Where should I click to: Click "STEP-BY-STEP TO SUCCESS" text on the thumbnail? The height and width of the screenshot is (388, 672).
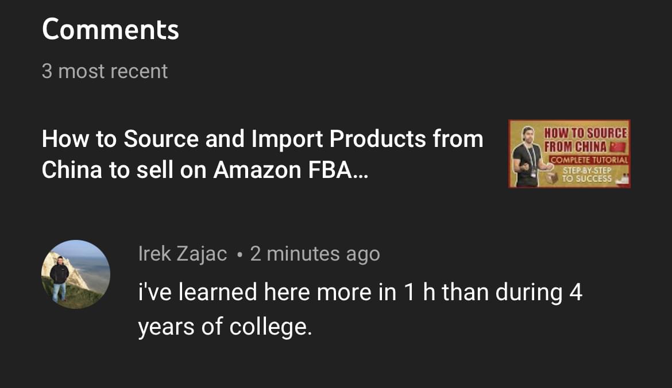pyautogui.click(x=587, y=175)
